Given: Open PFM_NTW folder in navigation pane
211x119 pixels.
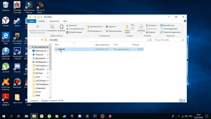Looking at the screenshot, I should (40, 69).
